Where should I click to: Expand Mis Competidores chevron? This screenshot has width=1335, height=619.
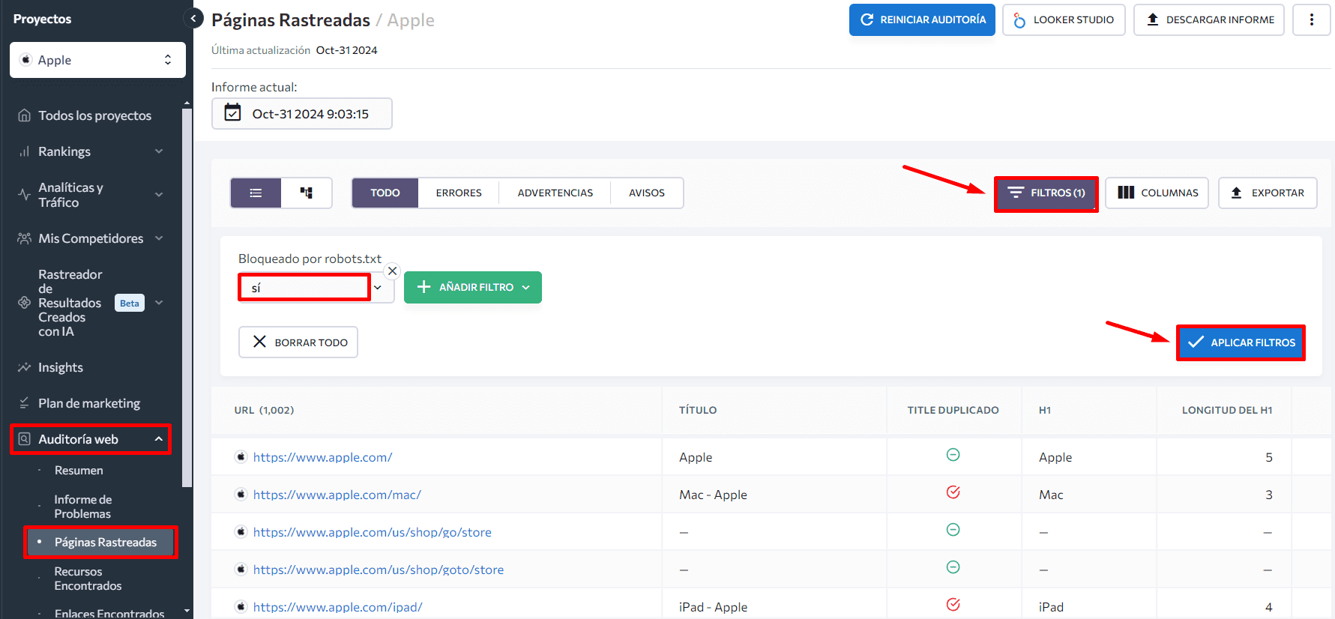[159, 238]
